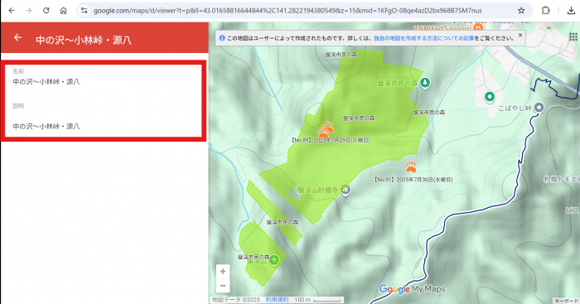Click the browser reload icon

pyautogui.click(x=46, y=11)
